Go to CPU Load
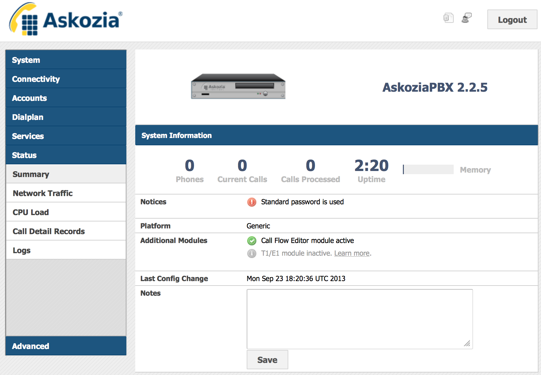541x375 pixels. [x=66, y=212]
